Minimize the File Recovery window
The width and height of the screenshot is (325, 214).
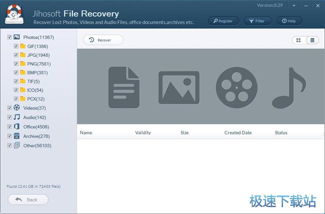coord(306,6)
